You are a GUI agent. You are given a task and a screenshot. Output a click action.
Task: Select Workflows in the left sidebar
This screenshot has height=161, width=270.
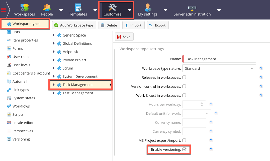pos(21,106)
